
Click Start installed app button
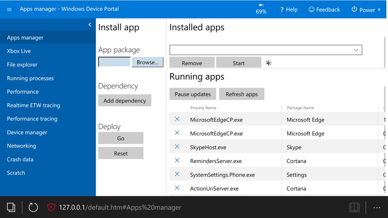[x=239, y=62]
